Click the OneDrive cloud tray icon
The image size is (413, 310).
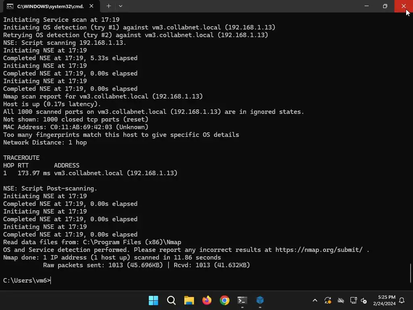coord(341,300)
